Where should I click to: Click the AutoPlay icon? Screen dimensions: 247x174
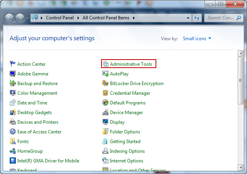105,73
